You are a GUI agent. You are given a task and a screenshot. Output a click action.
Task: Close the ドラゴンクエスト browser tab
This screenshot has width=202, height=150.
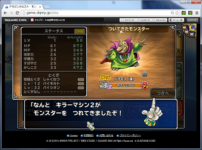(40, 7)
